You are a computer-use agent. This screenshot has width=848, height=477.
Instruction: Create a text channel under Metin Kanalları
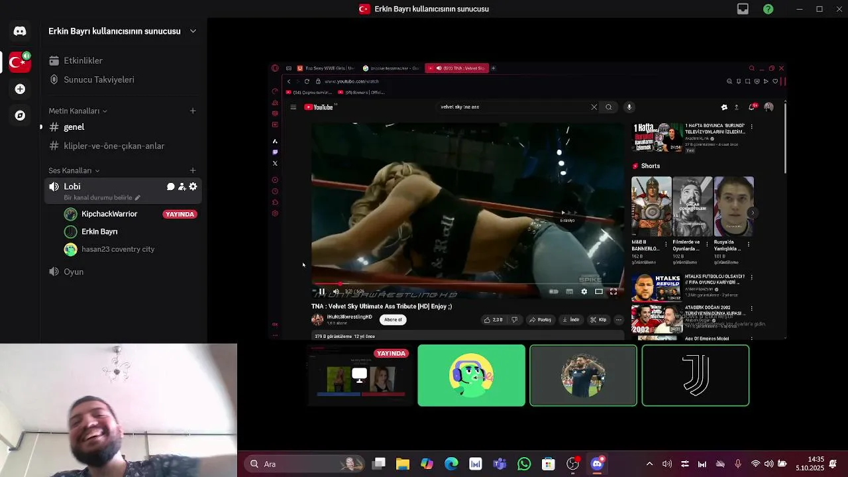click(193, 111)
